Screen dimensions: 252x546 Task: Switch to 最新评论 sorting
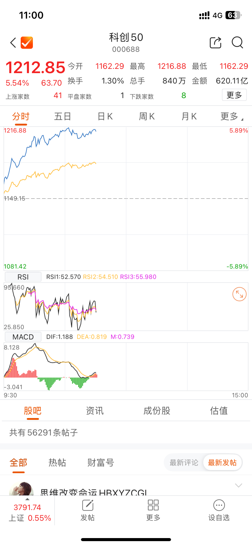(x=184, y=463)
